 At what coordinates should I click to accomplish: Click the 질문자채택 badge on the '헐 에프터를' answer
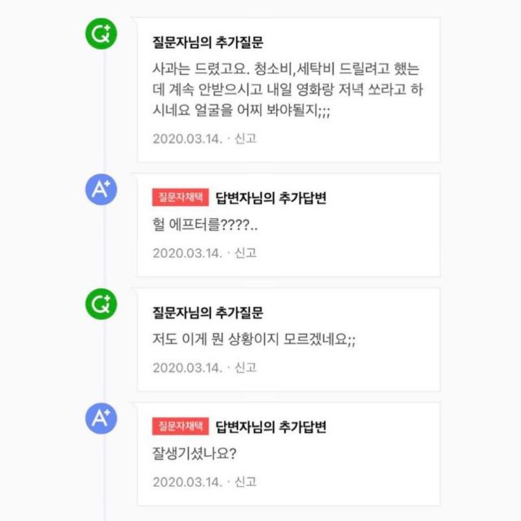pos(181,197)
